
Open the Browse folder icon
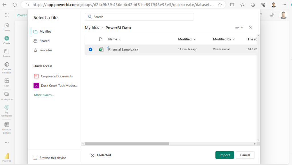pos(7,51)
